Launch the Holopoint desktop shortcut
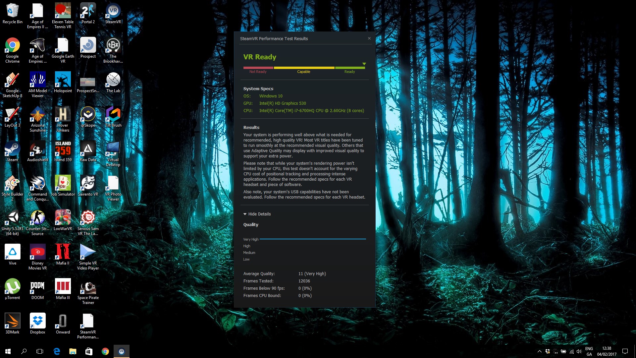 (63, 83)
